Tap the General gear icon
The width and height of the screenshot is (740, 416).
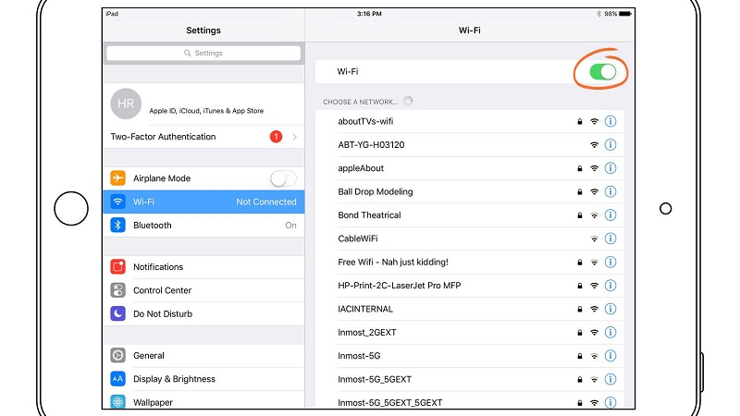click(118, 355)
